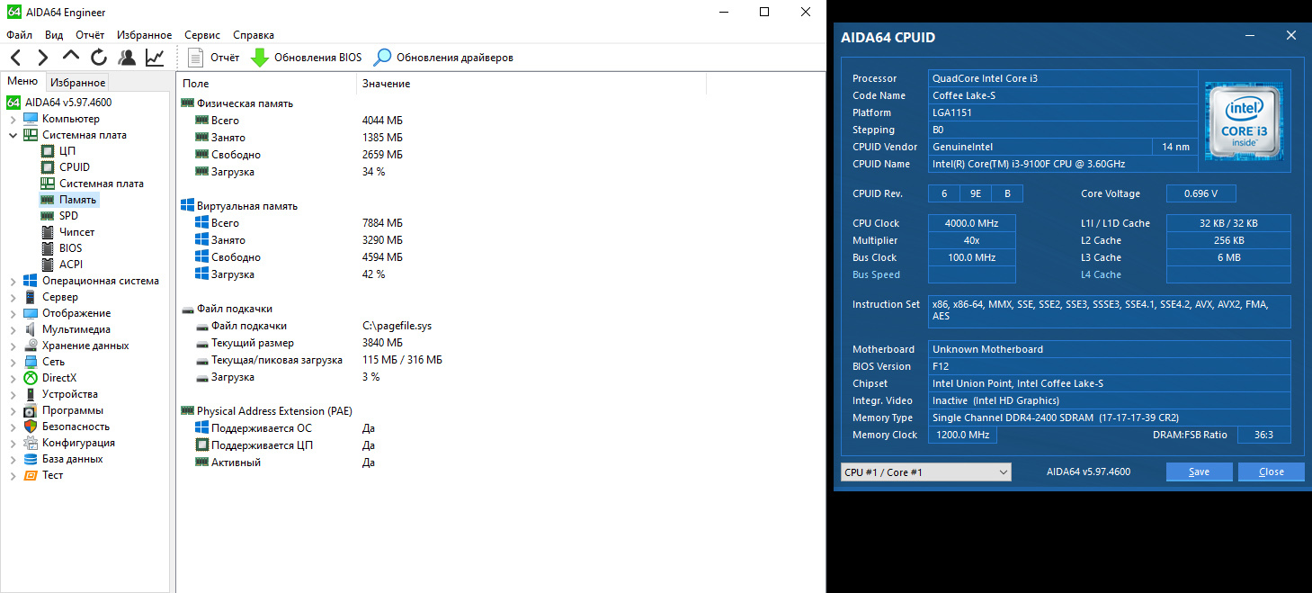
Task: Switch to the Избранное tab
Action: (77, 82)
